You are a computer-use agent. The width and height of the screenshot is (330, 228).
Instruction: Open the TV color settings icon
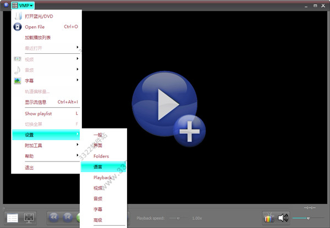(269, 218)
